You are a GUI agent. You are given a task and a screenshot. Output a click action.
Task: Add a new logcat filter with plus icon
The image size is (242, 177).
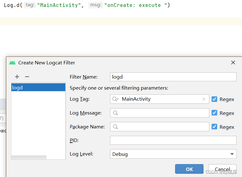point(17,77)
